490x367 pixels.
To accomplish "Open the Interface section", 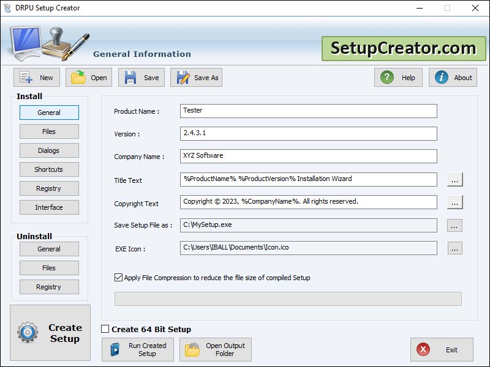I will pyautogui.click(x=49, y=207).
